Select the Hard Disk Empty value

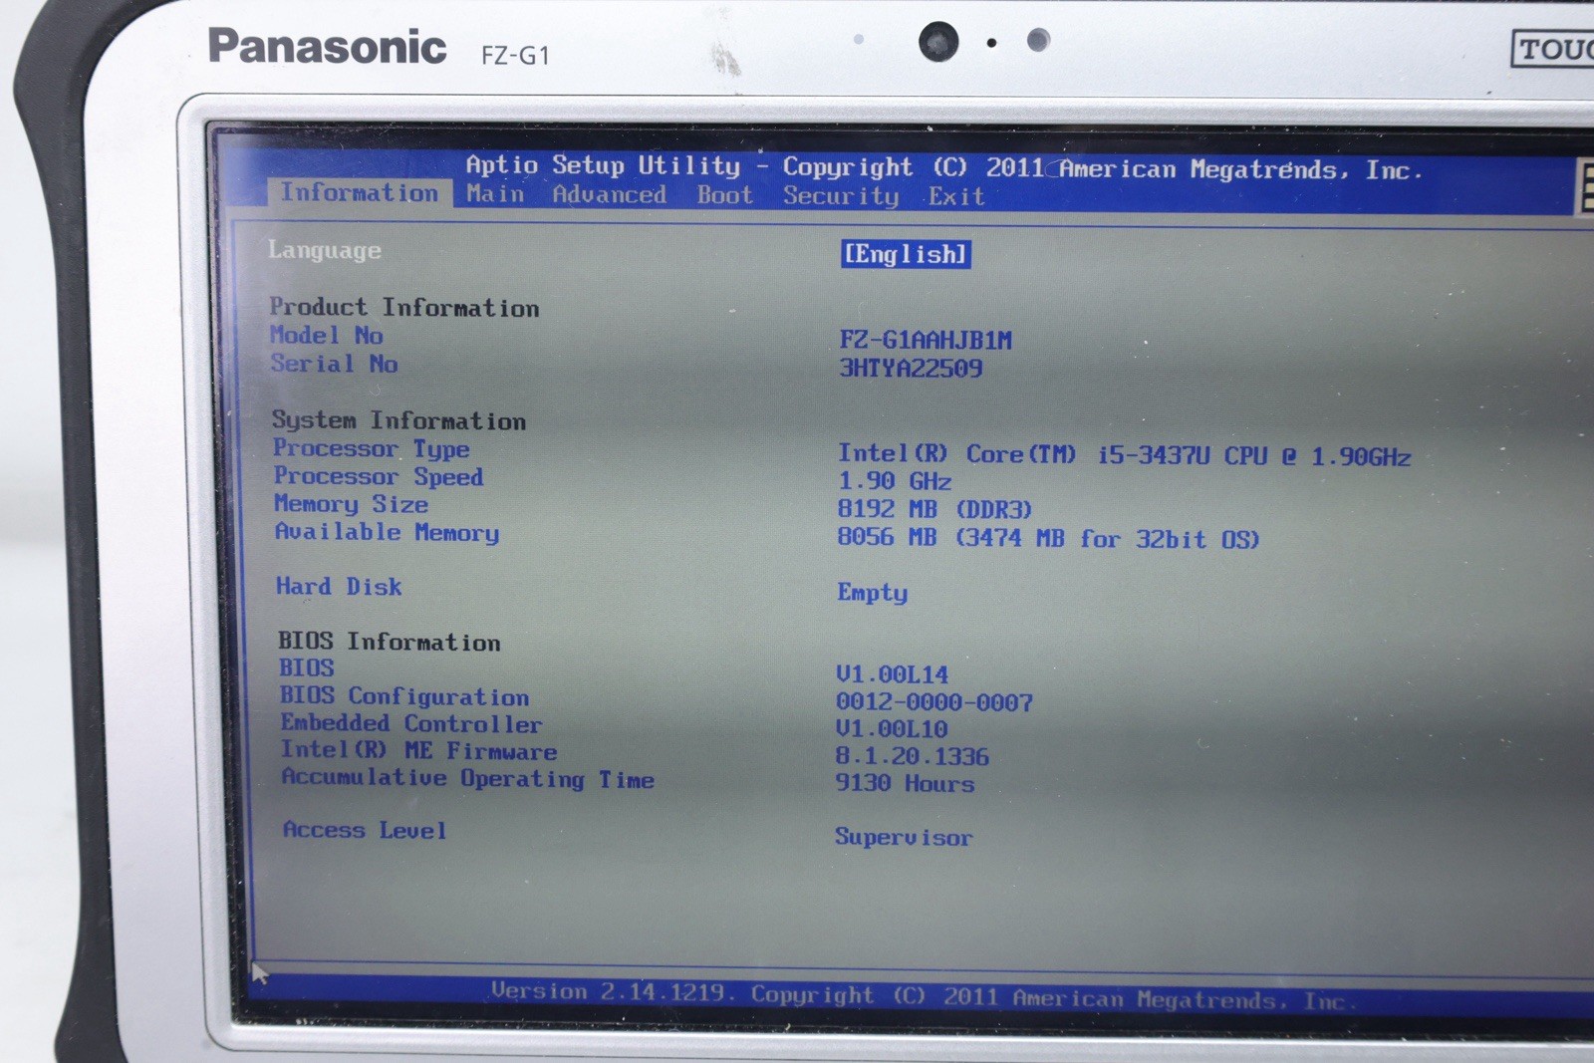click(x=873, y=593)
